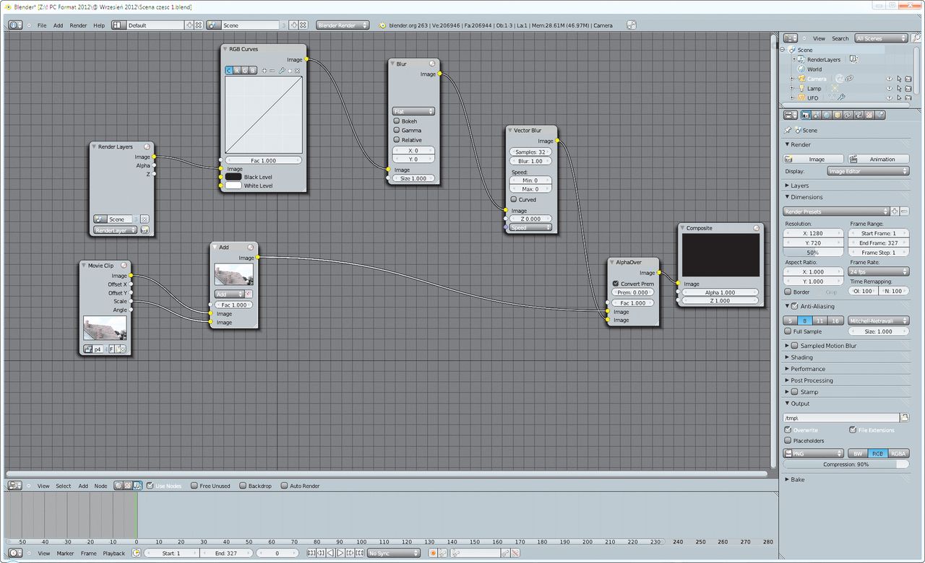Enable Auto Render checkbox
Screen dimensions: 925x563
285,486
